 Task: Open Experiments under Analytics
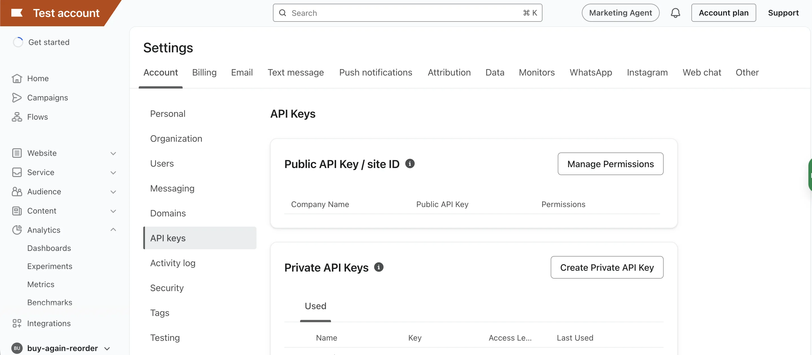[x=50, y=266]
